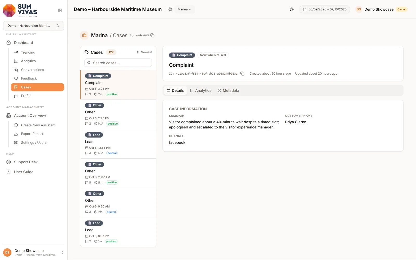Collapse the sidebar panel icon

[x=60, y=10]
